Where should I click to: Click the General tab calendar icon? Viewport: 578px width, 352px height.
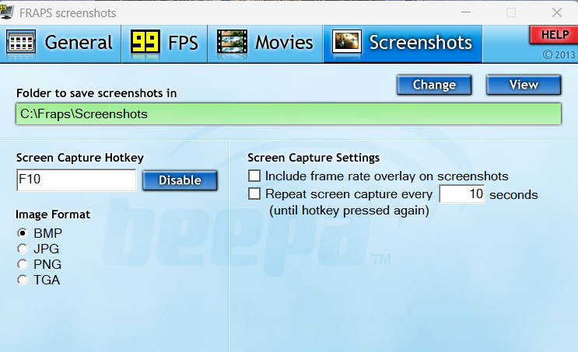(21, 42)
